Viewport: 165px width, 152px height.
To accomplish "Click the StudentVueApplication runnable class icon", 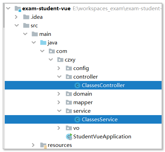I will [x=69, y=137].
